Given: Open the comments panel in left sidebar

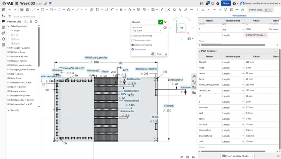Looking at the screenshot, I should (3, 21).
